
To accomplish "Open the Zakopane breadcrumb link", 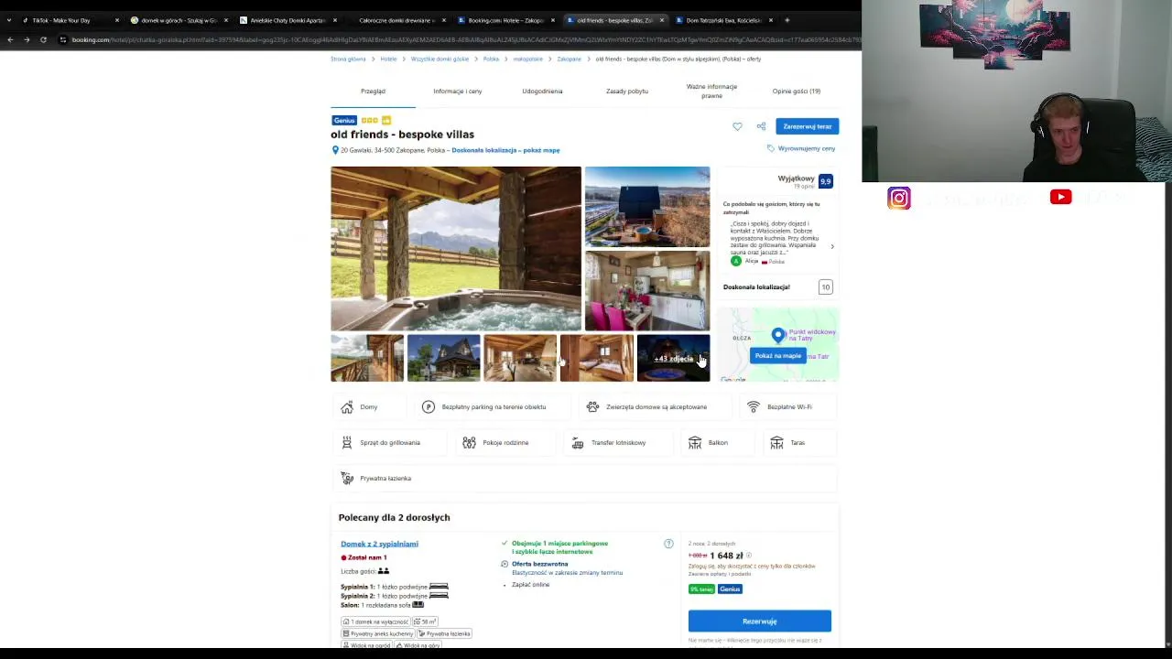I will [x=570, y=59].
